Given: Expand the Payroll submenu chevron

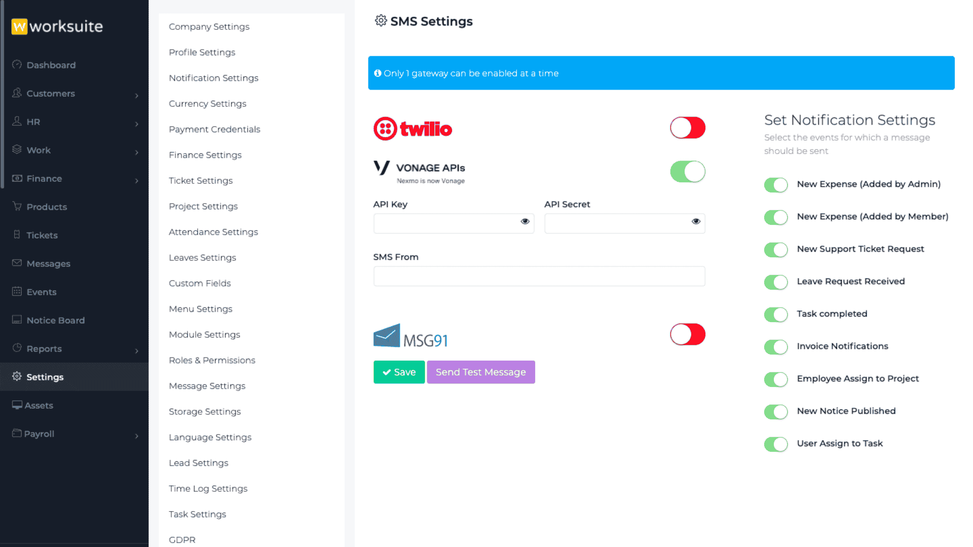Looking at the screenshot, I should point(137,436).
